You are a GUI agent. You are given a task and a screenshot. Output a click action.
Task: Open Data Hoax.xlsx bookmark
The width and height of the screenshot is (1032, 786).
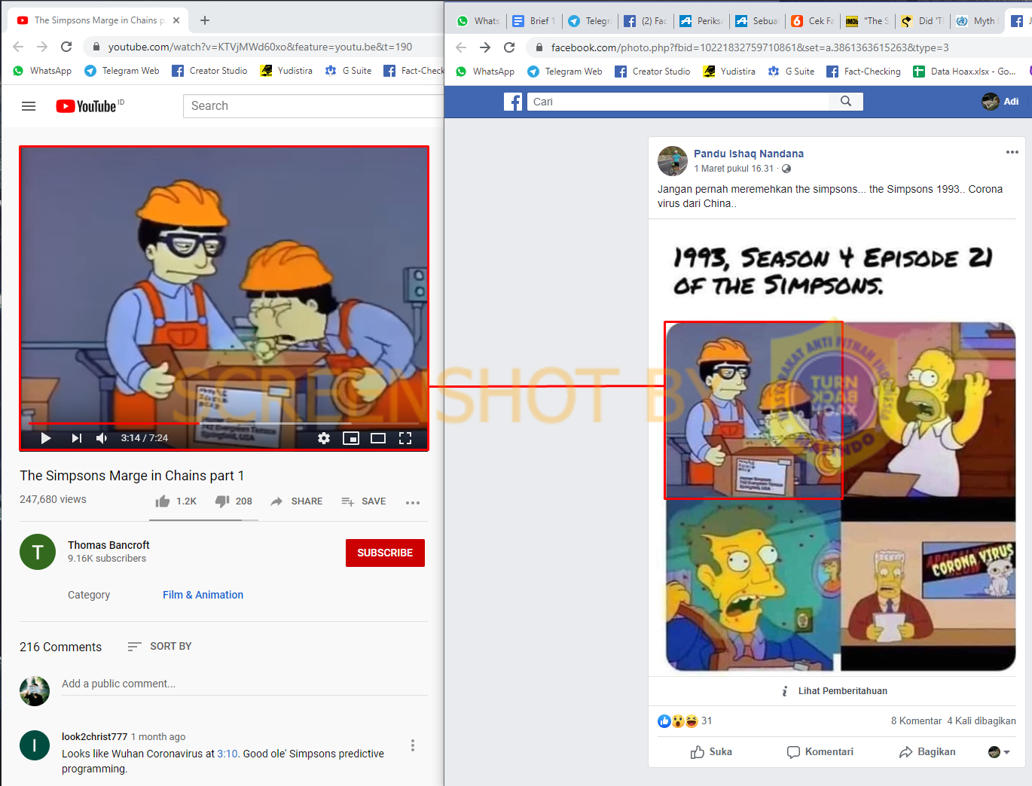965,72
